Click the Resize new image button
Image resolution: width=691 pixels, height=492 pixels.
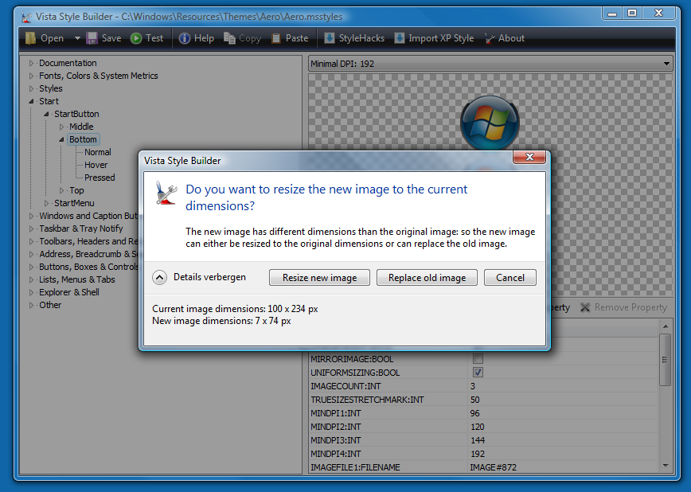click(319, 278)
